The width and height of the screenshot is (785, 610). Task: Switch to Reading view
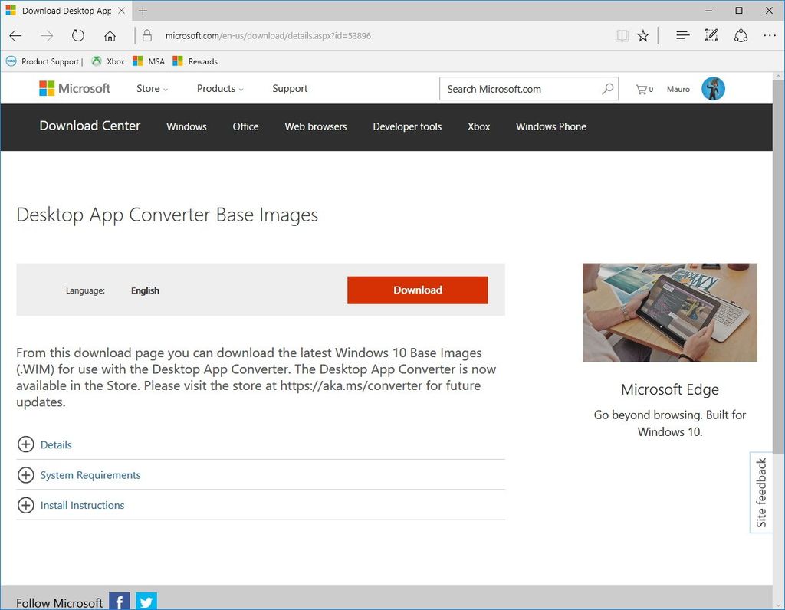(x=621, y=35)
